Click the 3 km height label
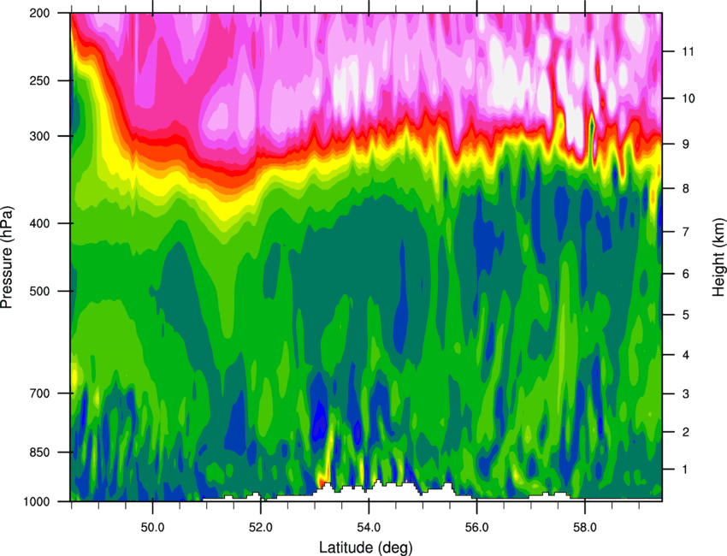The height and width of the screenshot is (556, 727). pos(686,394)
